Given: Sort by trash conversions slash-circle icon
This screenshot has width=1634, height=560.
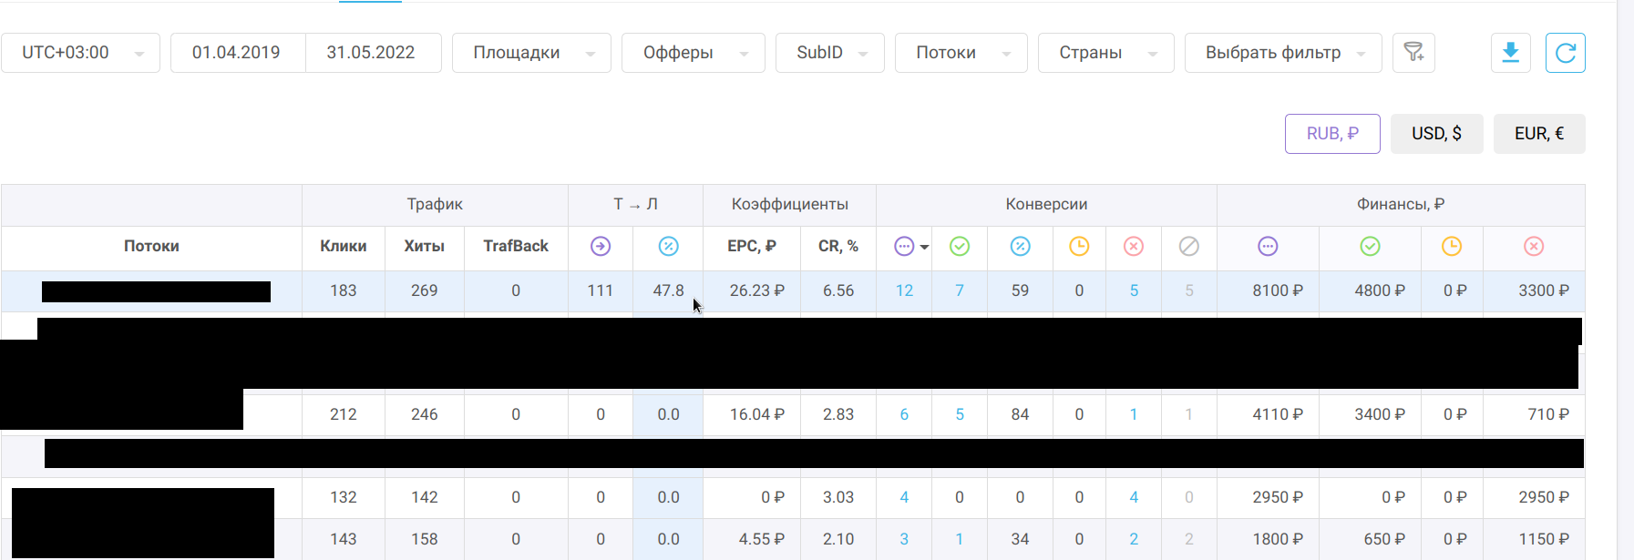Looking at the screenshot, I should (x=1188, y=247).
